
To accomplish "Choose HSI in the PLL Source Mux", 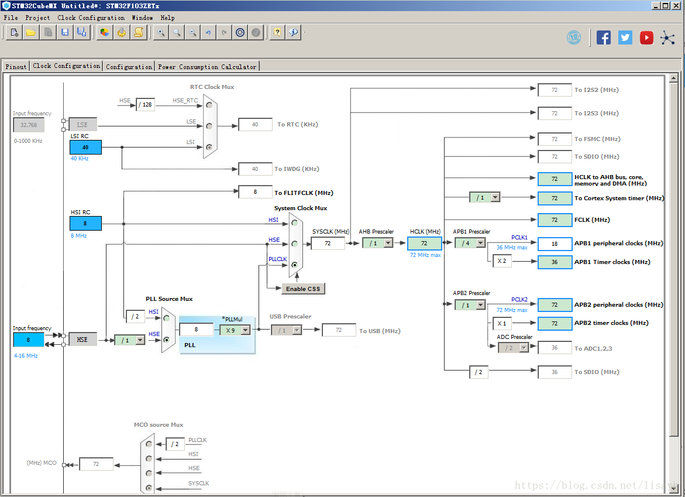I will pos(167,318).
